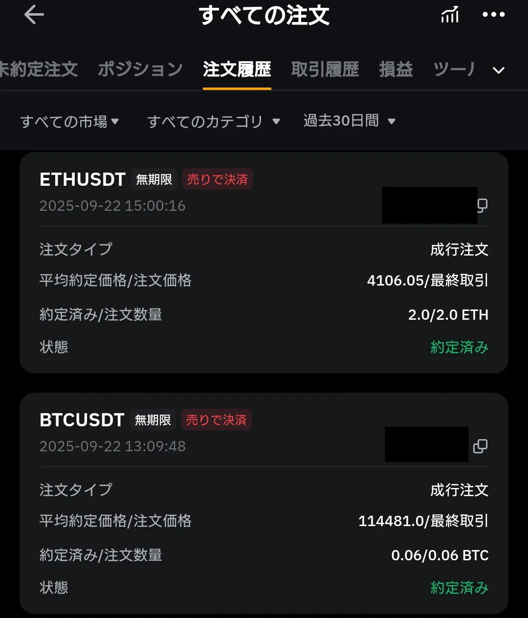
Task: Switch to the 未約定注文 tab
Action: (38, 69)
